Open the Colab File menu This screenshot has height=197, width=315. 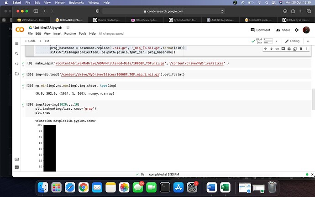pyautogui.click(x=30, y=34)
